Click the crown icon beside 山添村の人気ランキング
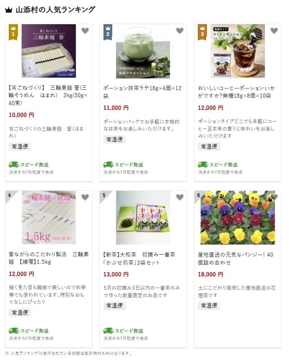 (9, 10)
